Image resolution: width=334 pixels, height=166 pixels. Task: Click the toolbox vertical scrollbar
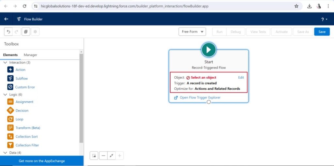81,98
